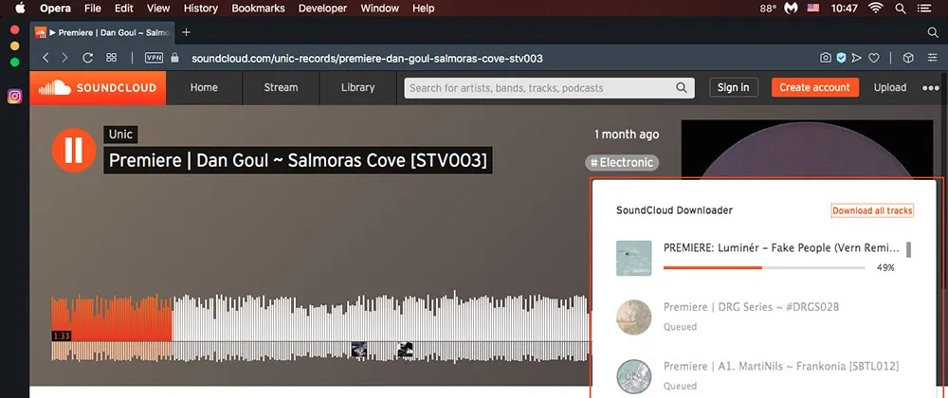Open Wi-Fi status menu
The image size is (948, 398).
click(x=875, y=9)
